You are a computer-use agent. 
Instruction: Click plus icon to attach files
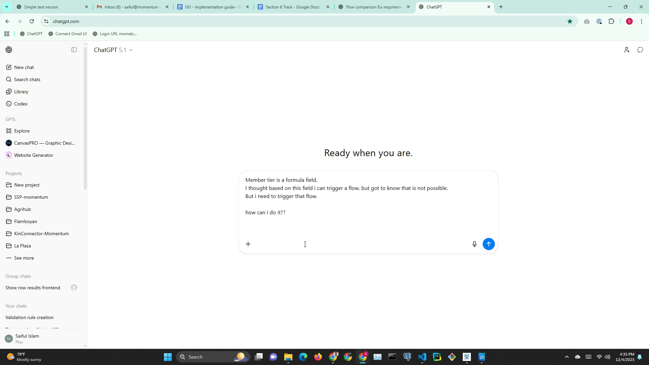248,244
